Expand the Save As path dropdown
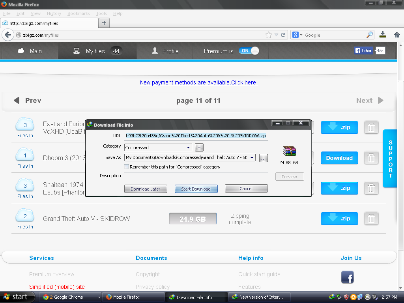 252,157
